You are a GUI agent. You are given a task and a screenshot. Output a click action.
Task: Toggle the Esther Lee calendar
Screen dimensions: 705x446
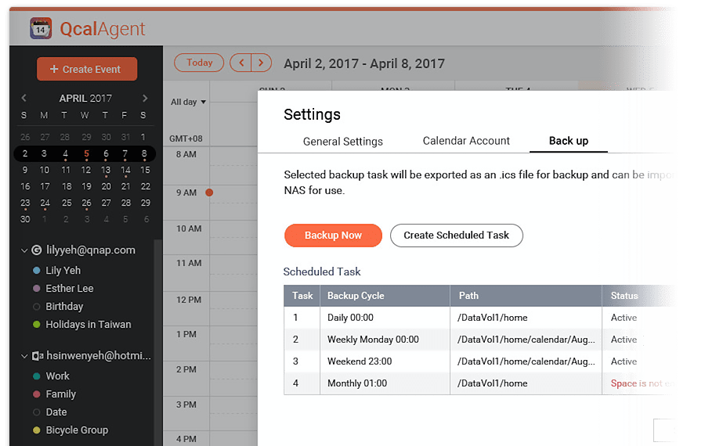[37, 289]
